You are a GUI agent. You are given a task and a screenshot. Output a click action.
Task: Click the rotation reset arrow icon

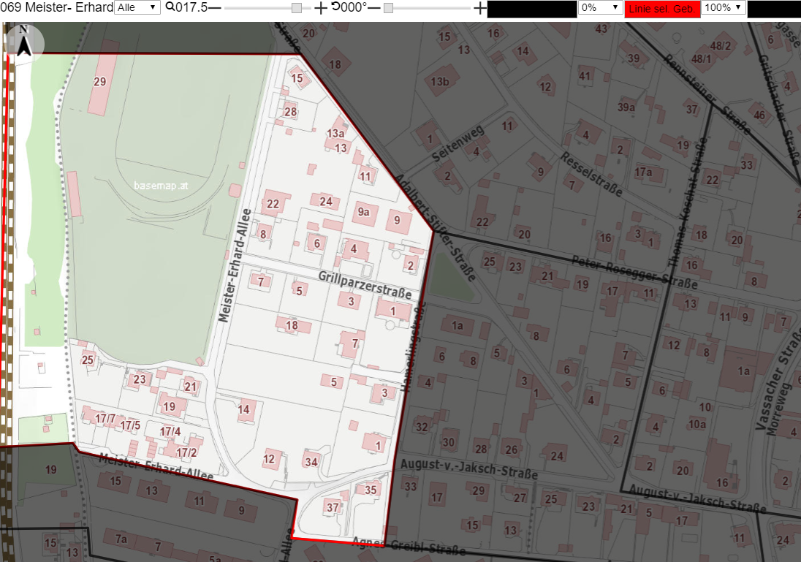pos(335,7)
